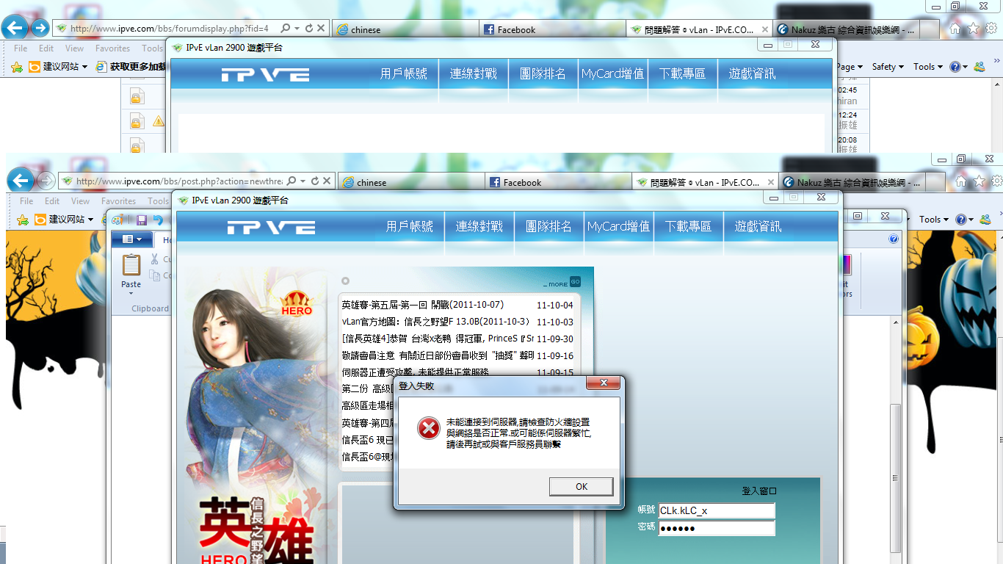This screenshot has height=564, width=1003.
Task: Click the search magnifier in the upper address bar
Action: 285,29
